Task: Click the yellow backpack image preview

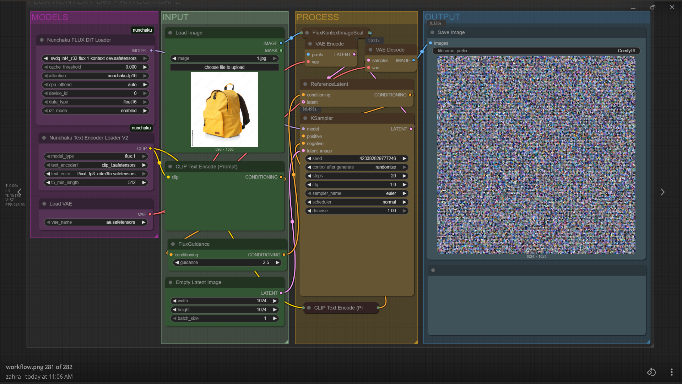Action: [224, 110]
